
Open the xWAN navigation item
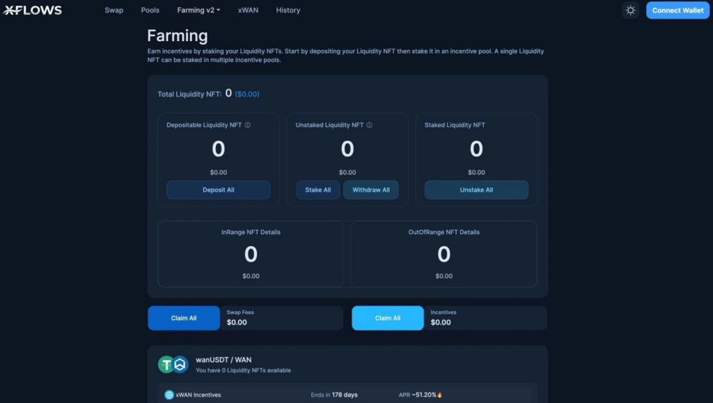tap(248, 10)
